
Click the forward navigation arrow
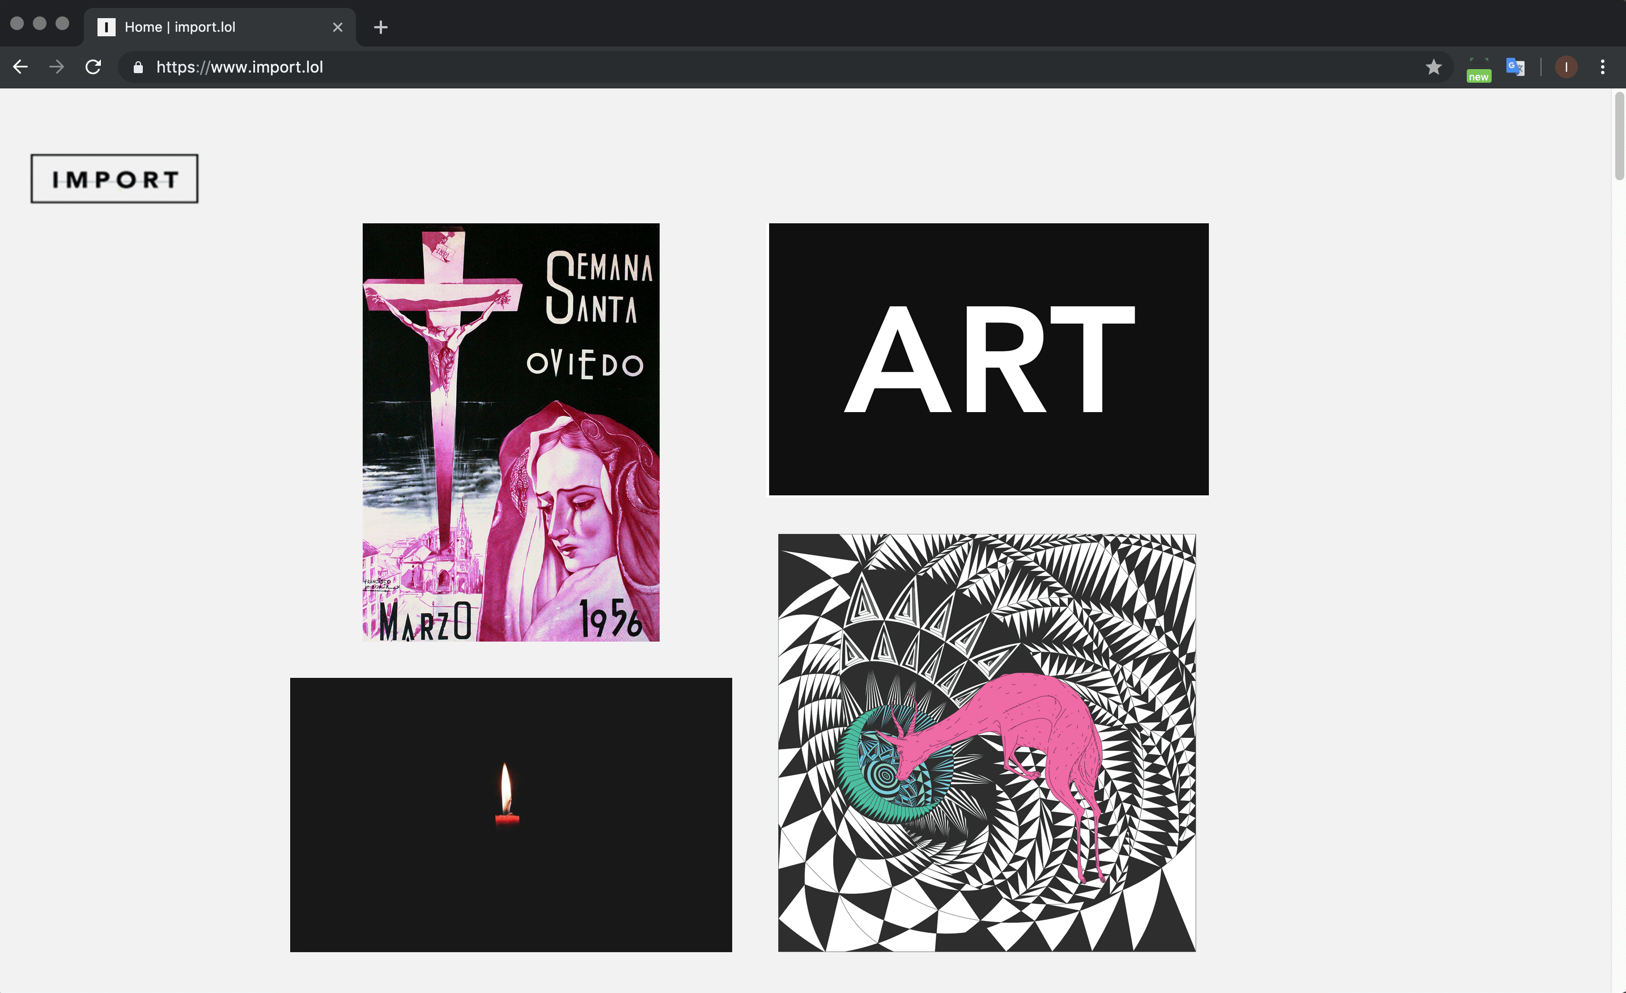[x=57, y=67]
